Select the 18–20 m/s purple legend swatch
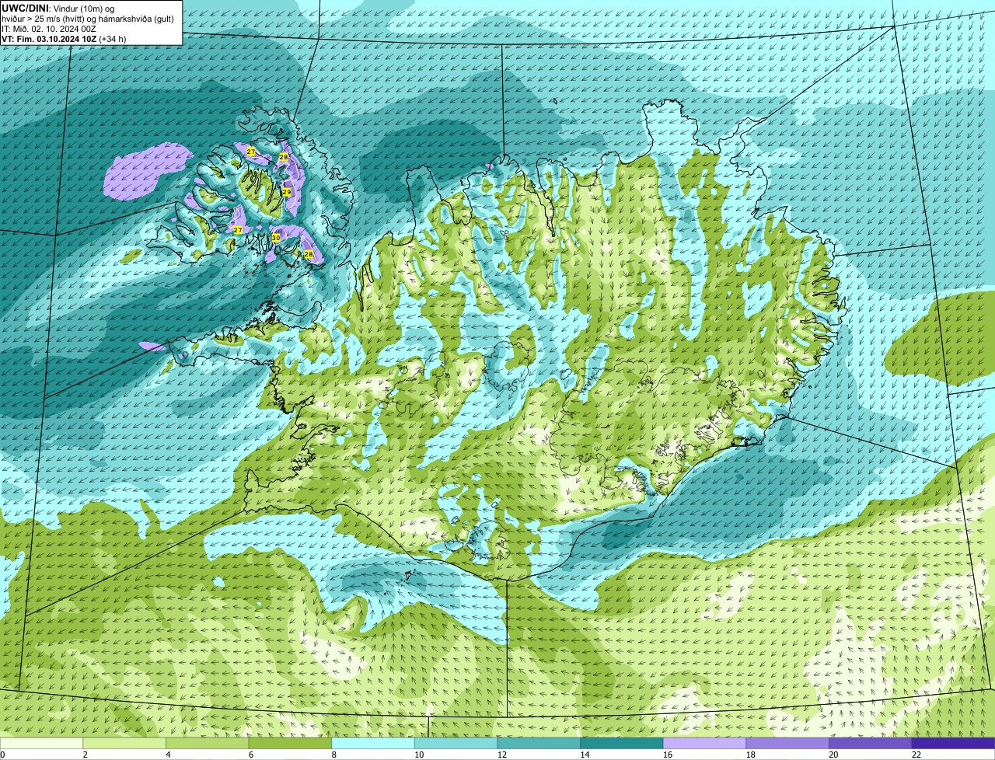 click(x=787, y=744)
